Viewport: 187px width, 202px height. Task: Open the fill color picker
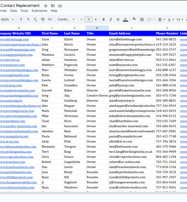coord(134,19)
